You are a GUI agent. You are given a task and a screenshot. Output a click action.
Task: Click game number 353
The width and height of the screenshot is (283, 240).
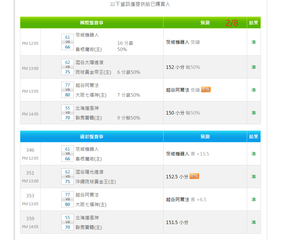click(x=30, y=196)
